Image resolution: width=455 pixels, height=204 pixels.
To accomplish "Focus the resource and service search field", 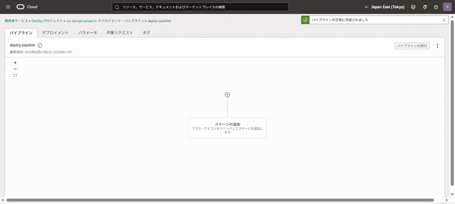I will (x=200, y=7).
